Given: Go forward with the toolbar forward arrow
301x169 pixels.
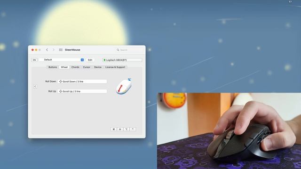Looking at the screenshot, I should click(54, 50).
